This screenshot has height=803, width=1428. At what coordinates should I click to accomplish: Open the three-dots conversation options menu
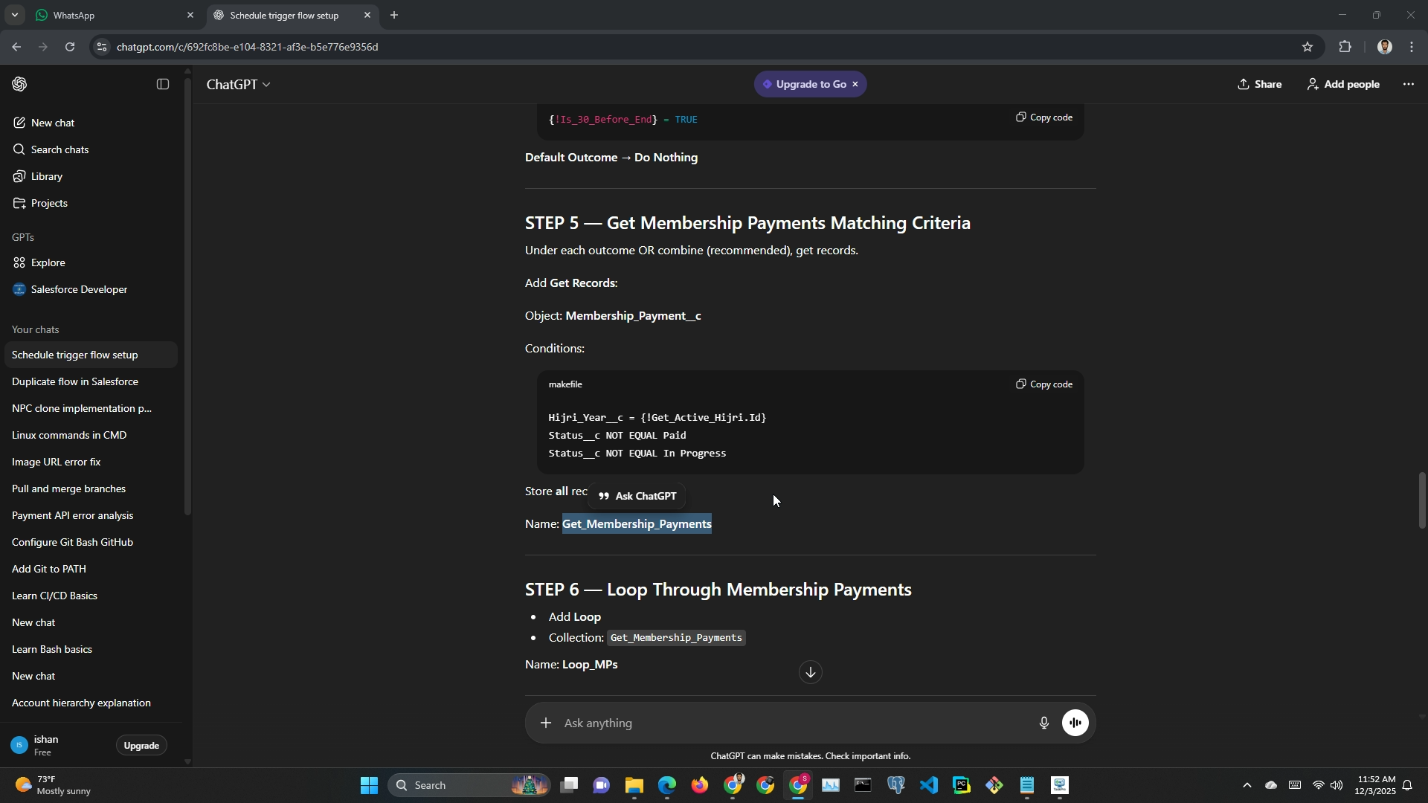pyautogui.click(x=1408, y=85)
